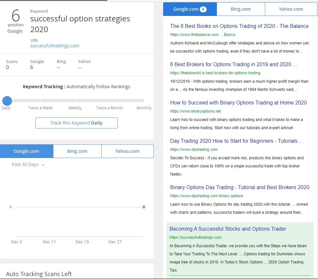The image size is (318, 279).
Task: Open Binary Options Day Trading Tutorial result
Action: [240, 188]
